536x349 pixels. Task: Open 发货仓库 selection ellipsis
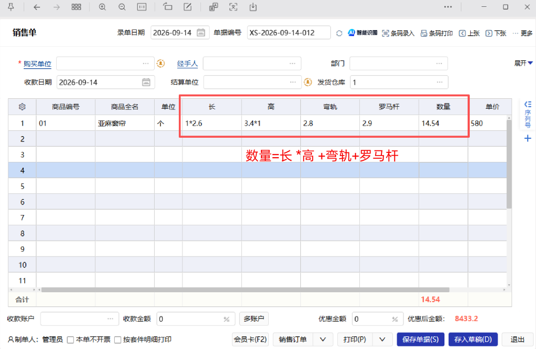click(x=440, y=83)
